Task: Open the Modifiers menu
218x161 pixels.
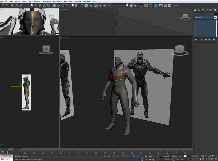Action: (38, 1)
